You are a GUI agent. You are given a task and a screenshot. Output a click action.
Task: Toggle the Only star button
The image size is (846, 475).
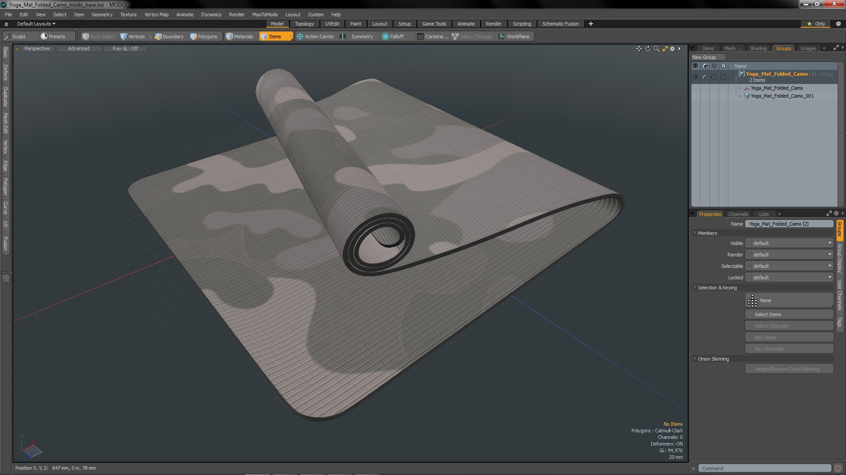click(816, 24)
